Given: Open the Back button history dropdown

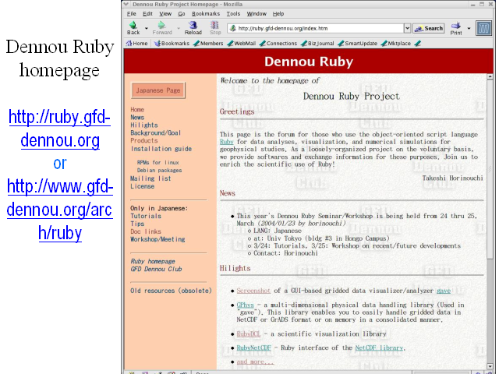Looking at the screenshot, I should 147,28.
